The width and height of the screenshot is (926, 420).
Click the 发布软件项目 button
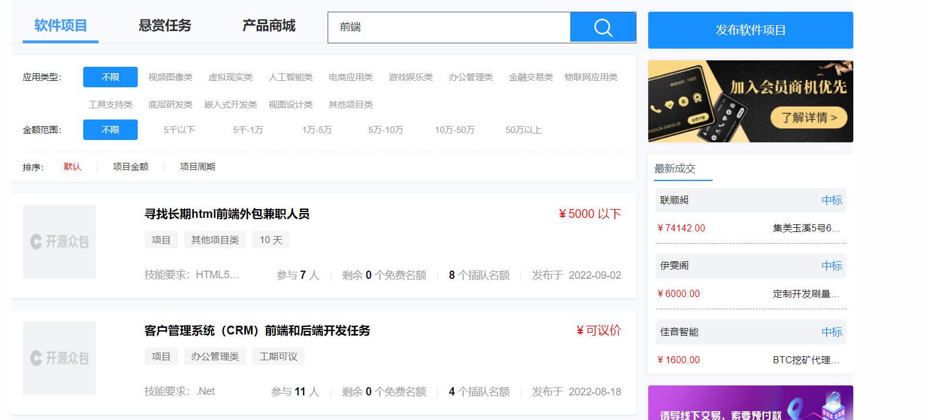(750, 30)
